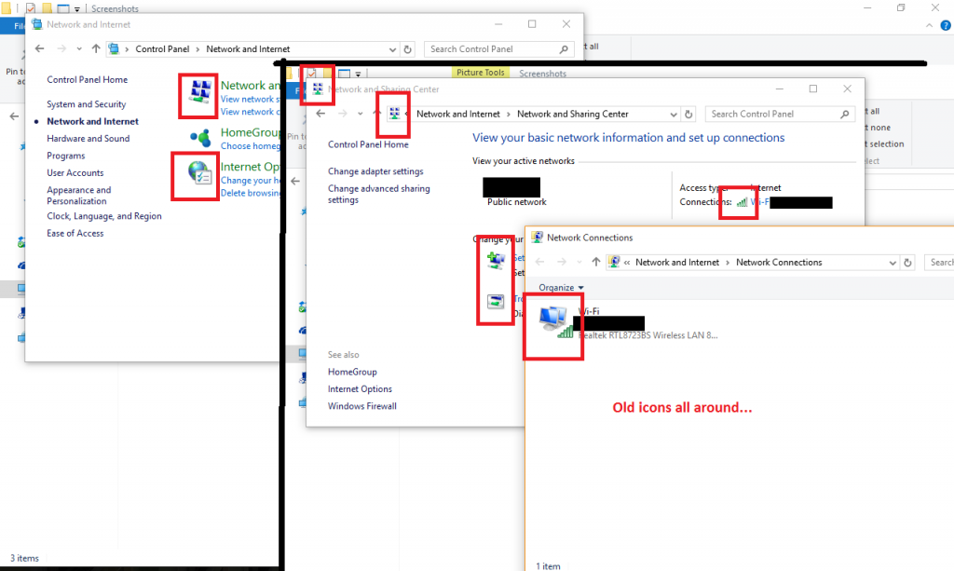Open the HomeGroup icon in Network and Internet window

[x=200, y=138]
